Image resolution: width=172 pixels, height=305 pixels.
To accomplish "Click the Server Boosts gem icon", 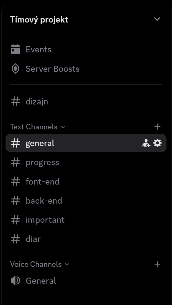I will [15, 69].
